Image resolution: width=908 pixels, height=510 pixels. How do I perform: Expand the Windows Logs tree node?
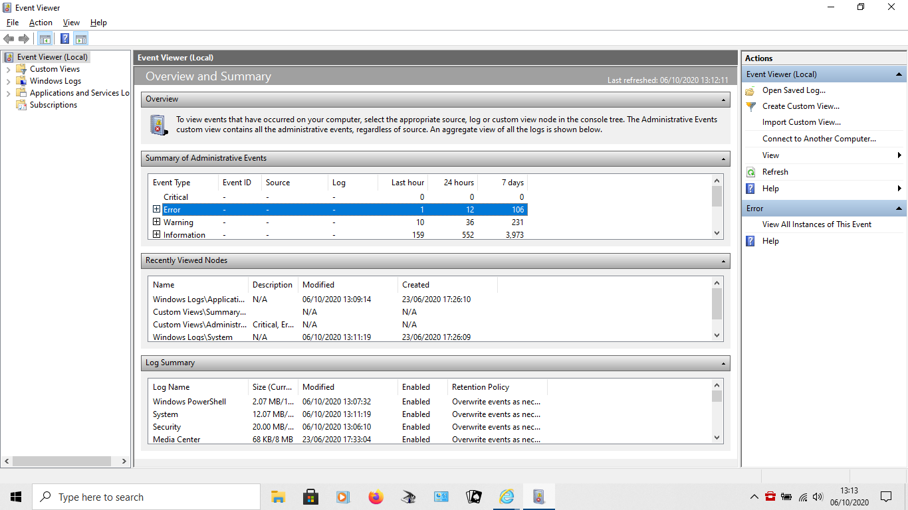pyautogui.click(x=8, y=81)
